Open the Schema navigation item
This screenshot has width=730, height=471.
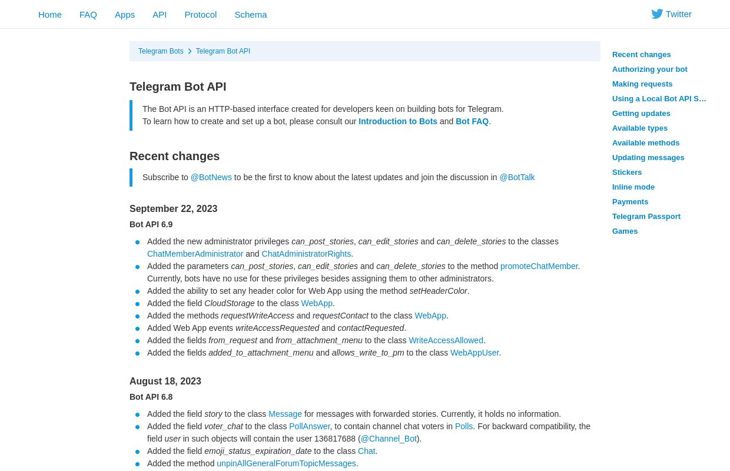(251, 14)
